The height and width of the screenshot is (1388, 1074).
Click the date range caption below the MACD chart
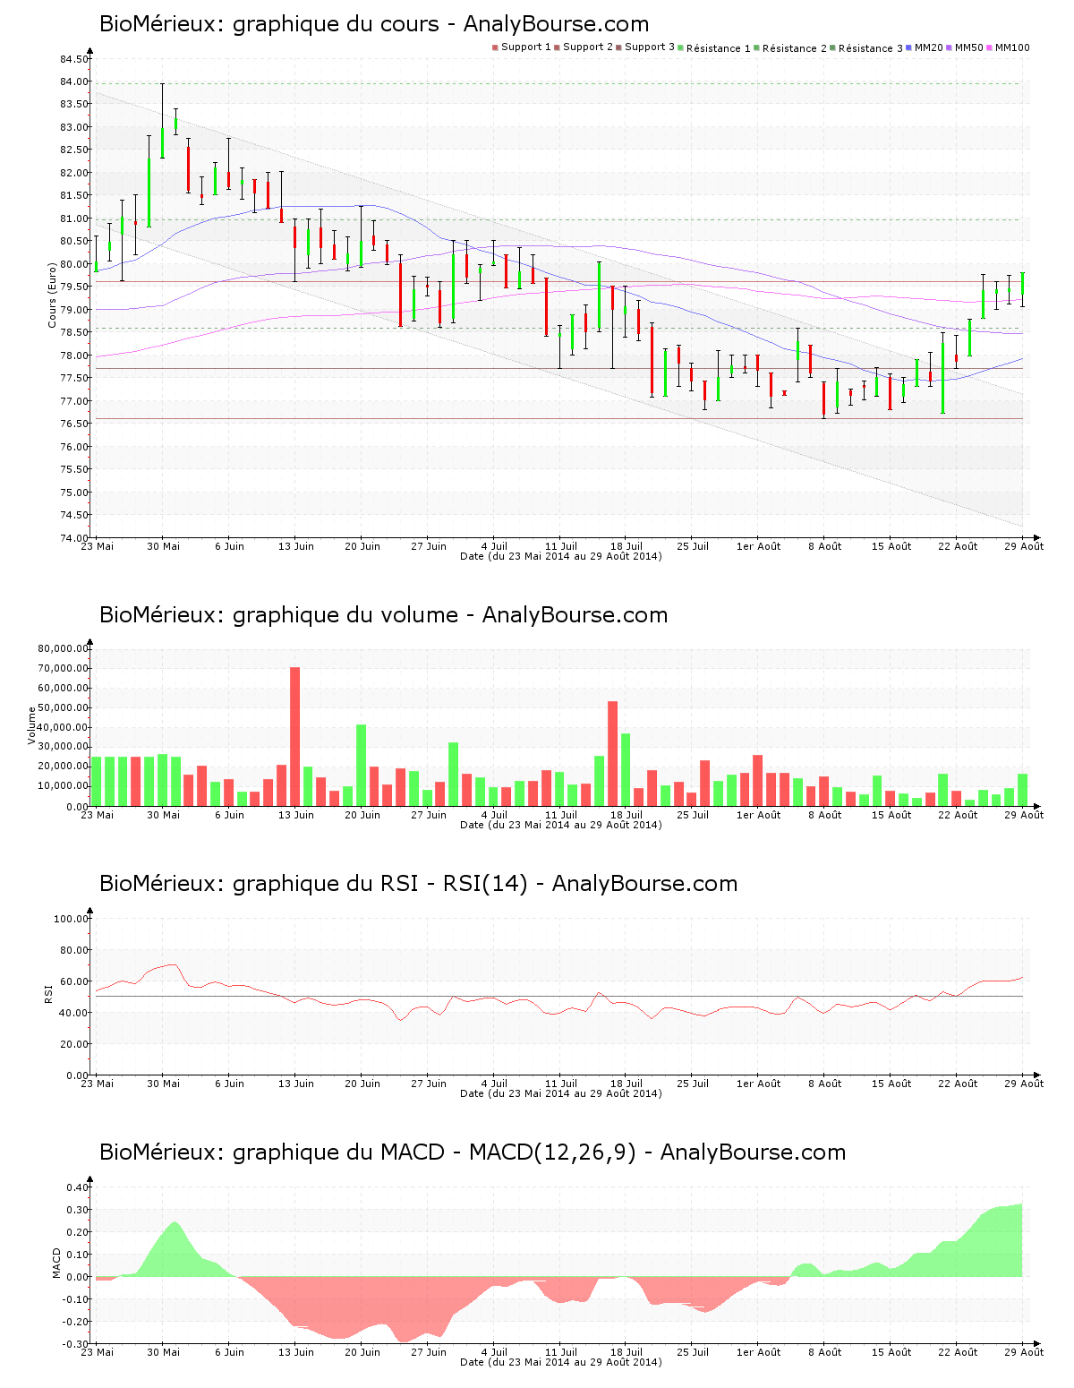pos(561,1362)
